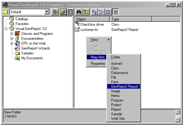Click the Options toolbar icon
The width and height of the screenshot is (183, 125).
coord(70,12)
